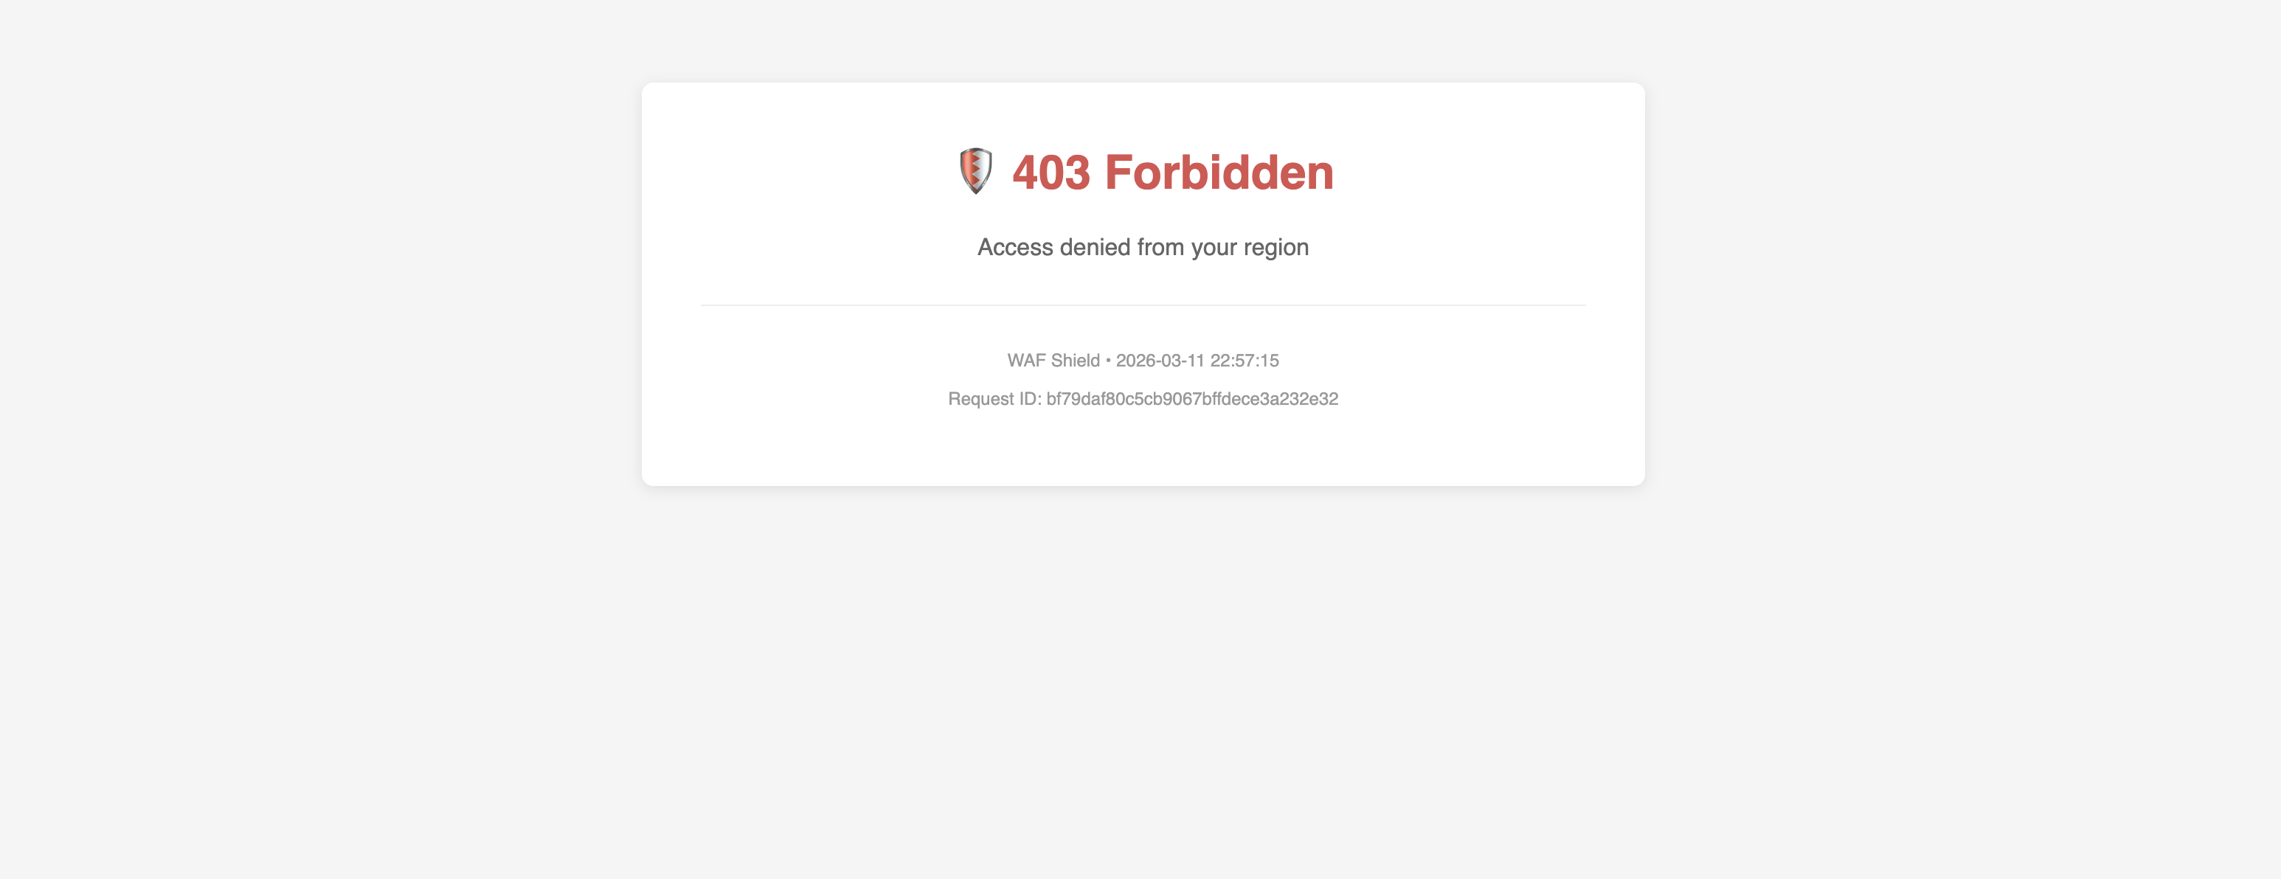Click the start of the request ID hash "bf79daf80c"
This screenshot has width=2281, height=879.
[1091, 399]
